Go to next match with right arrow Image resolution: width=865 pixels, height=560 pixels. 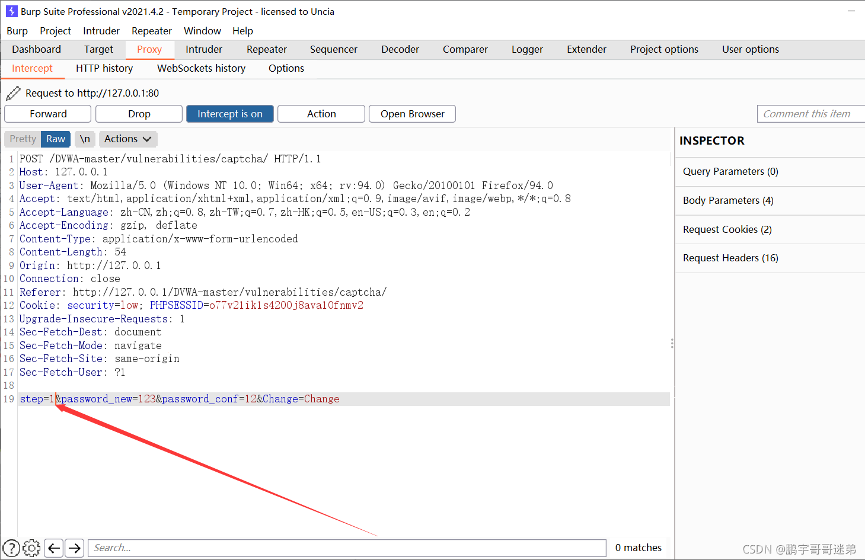[75, 548]
